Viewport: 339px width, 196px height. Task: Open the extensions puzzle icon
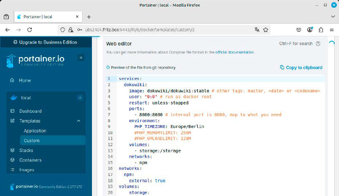pos(321,30)
